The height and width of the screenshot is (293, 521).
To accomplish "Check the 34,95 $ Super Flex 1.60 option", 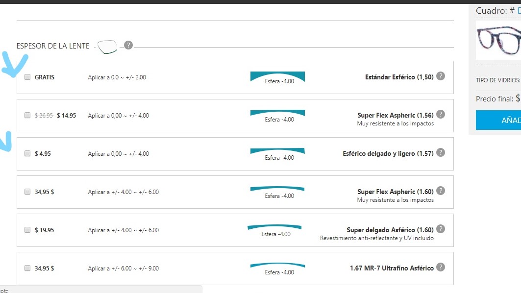I will (x=27, y=192).
